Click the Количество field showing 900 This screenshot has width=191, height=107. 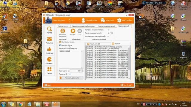75,71
